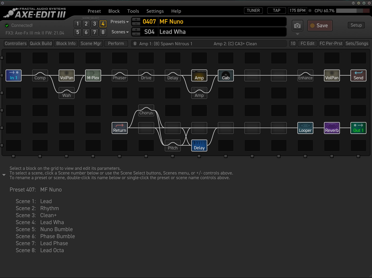Open the Presets dropdown
The image size is (372, 278).
119,22
